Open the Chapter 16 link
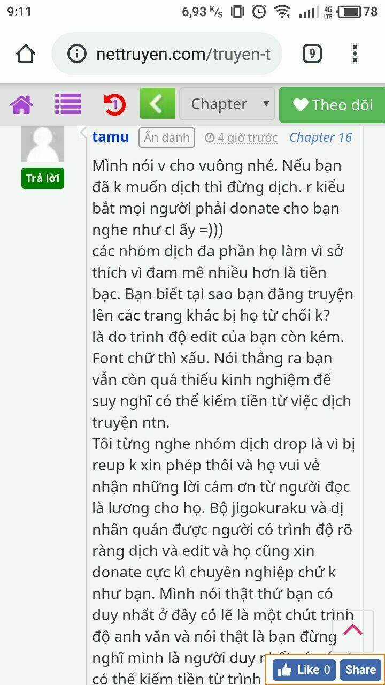The height and width of the screenshot is (685, 385). click(321, 138)
